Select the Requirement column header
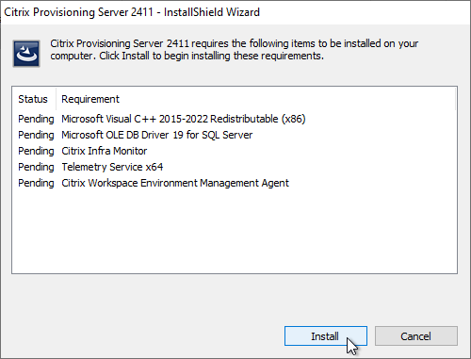The width and height of the screenshot is (471, 359). pyautogui.click(x=90, y=99)
